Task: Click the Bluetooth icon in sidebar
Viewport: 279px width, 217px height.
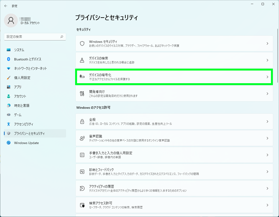Action: 8,59
